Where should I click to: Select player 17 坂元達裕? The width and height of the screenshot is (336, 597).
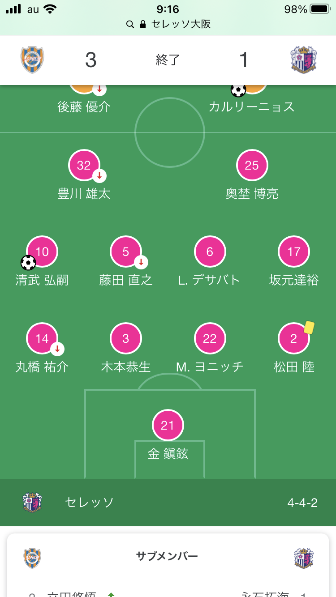294,252
